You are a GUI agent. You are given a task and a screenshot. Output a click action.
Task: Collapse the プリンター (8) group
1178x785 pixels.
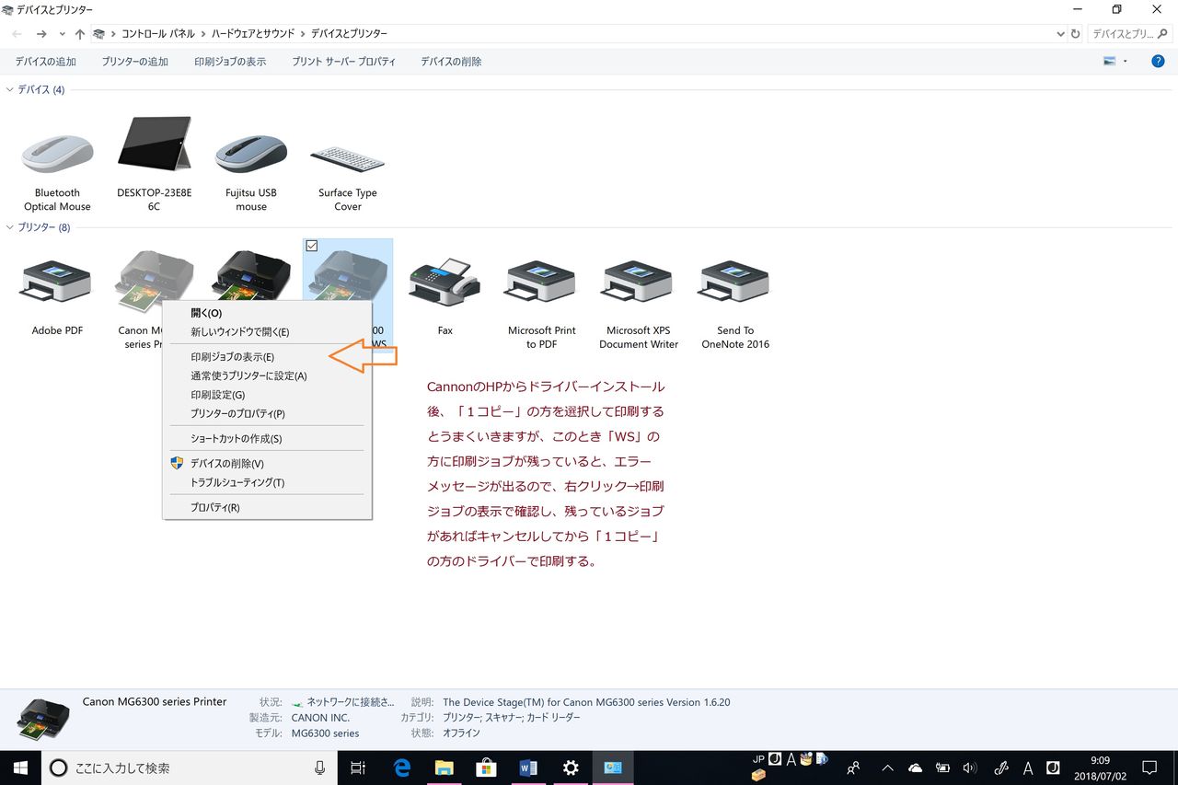10,227
